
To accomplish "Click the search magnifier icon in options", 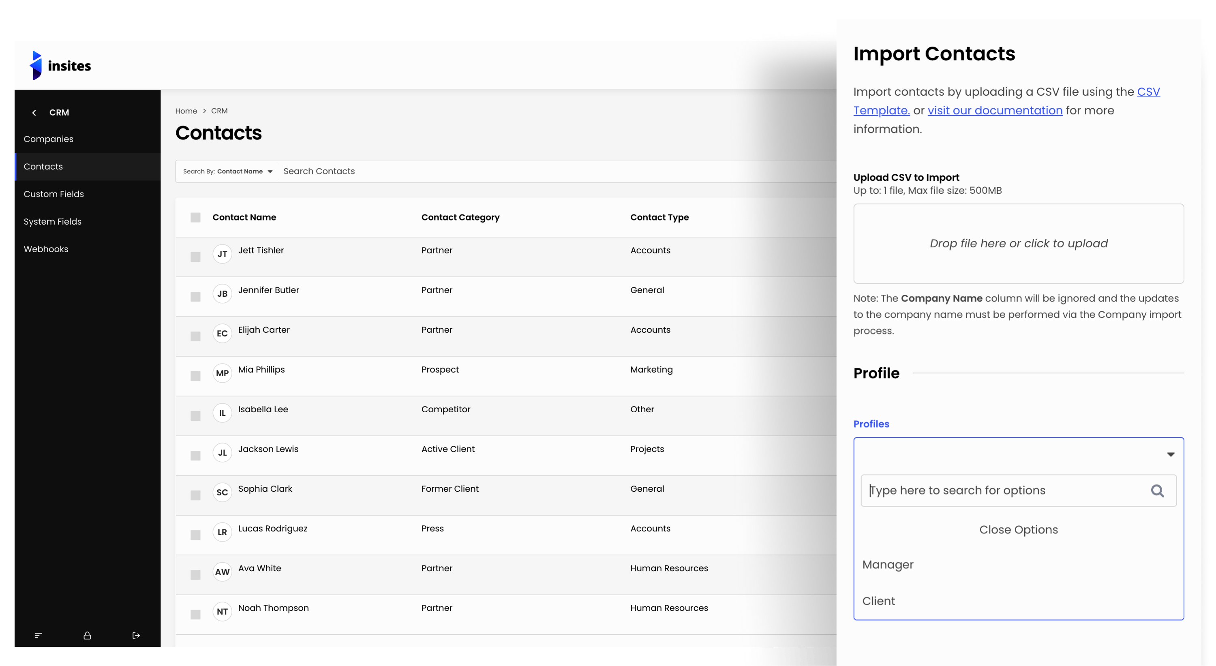I will (x=1157, y=490).
